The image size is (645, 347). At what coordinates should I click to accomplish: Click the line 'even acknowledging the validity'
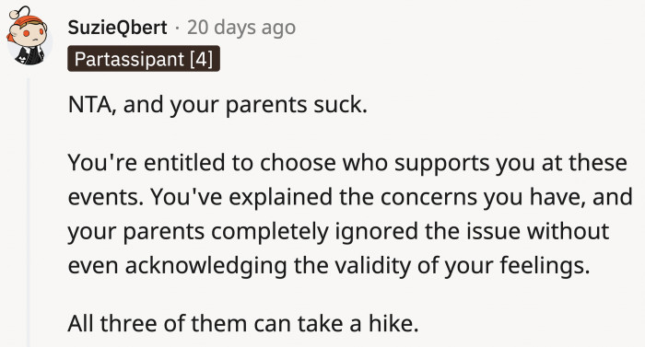(x=329, y=266)
